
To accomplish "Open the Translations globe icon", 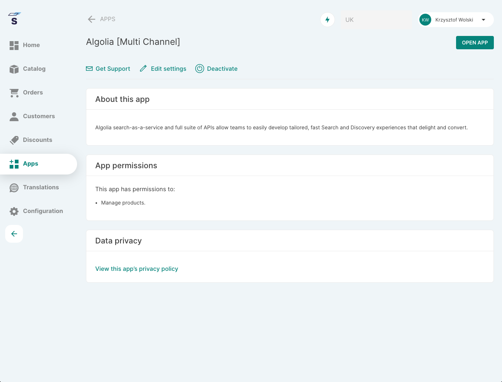I will (14, 187).
